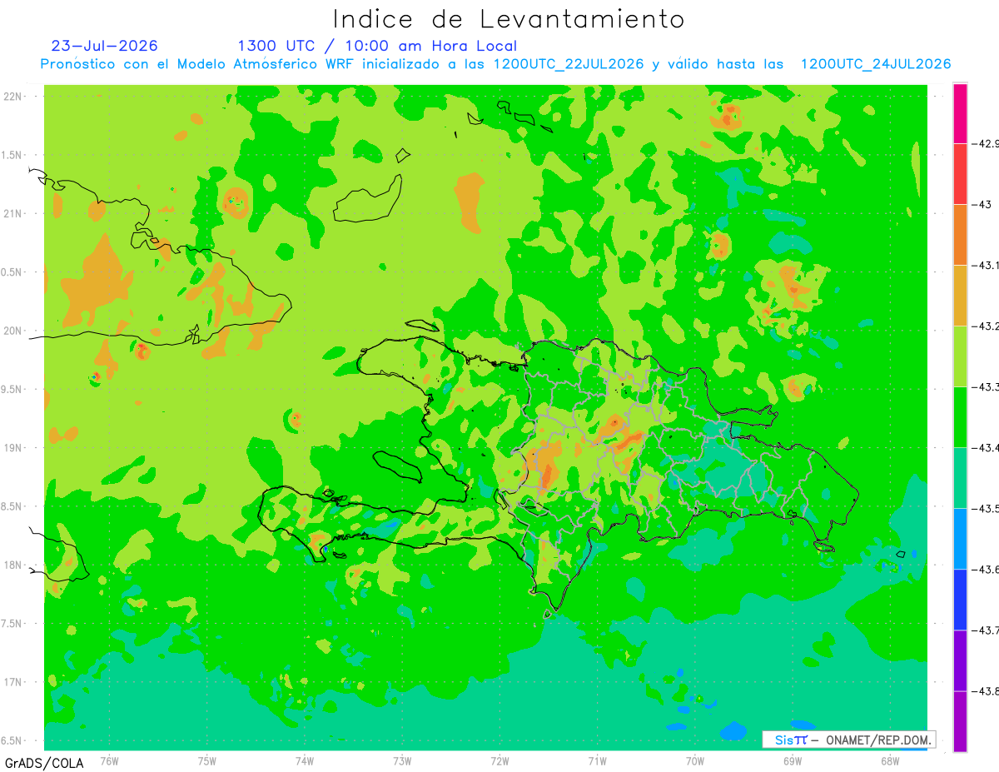The image size is (999, 772).
Task: Click the '-43' color bar label
Action: [982, 204]
